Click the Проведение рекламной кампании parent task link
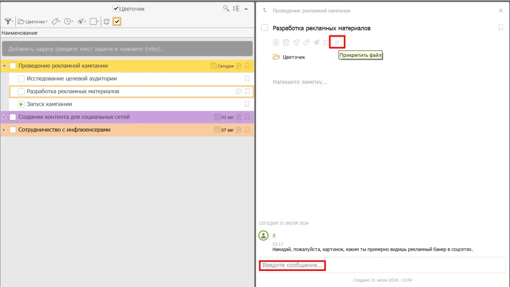The image size is (510, 287). click(x=311, y=11)
